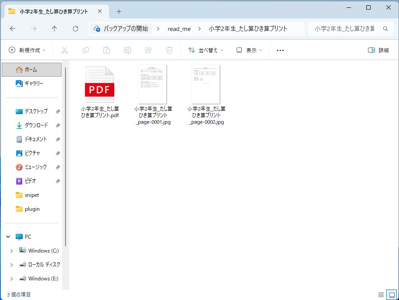Add a new tab with plus button

119,11
